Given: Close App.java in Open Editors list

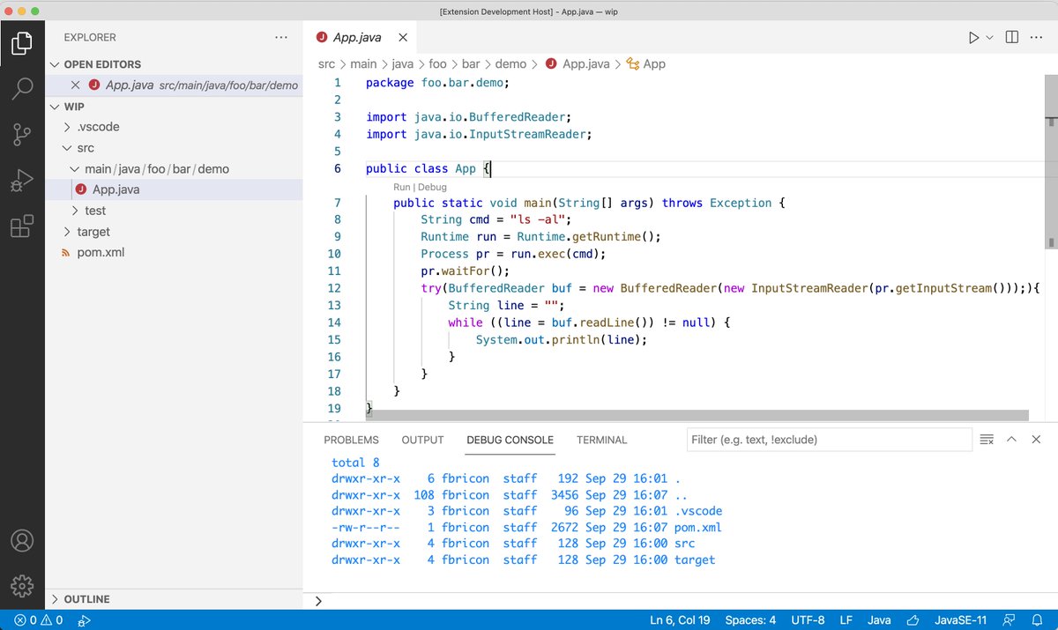Looking at the screenshot, I should click(x=75, y=85).
